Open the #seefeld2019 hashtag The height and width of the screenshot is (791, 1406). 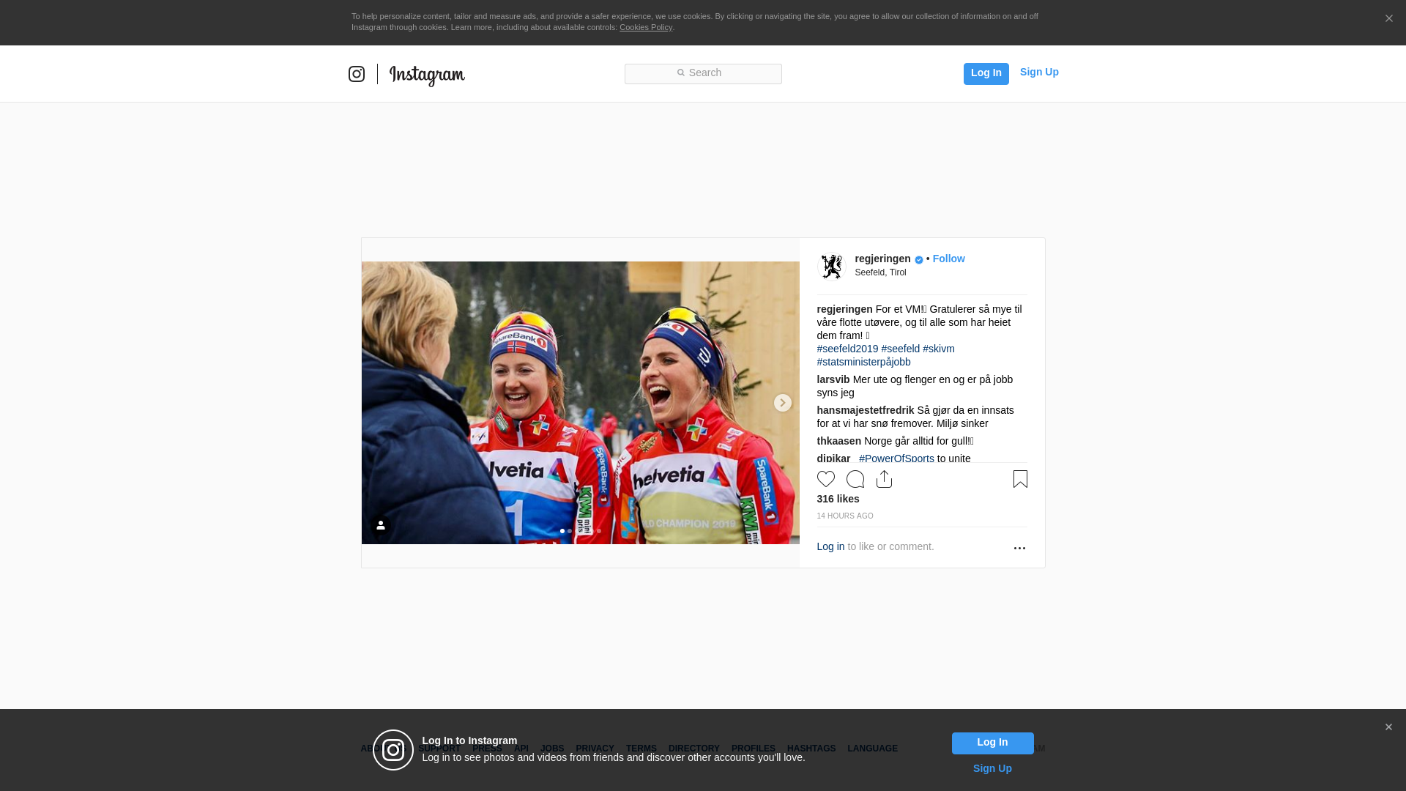847,349
